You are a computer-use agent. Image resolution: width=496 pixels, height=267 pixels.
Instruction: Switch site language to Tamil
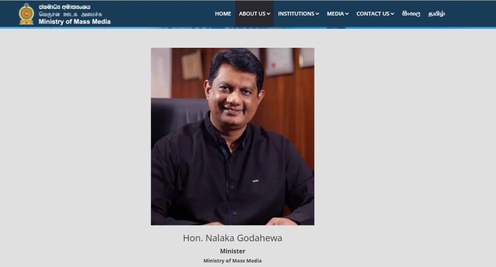(436, 14)
